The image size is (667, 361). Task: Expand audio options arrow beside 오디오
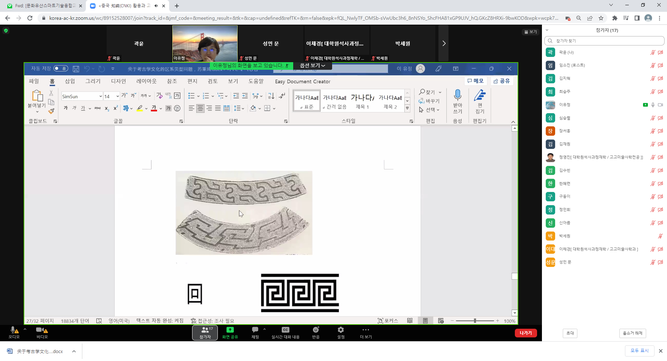point(25,329)
